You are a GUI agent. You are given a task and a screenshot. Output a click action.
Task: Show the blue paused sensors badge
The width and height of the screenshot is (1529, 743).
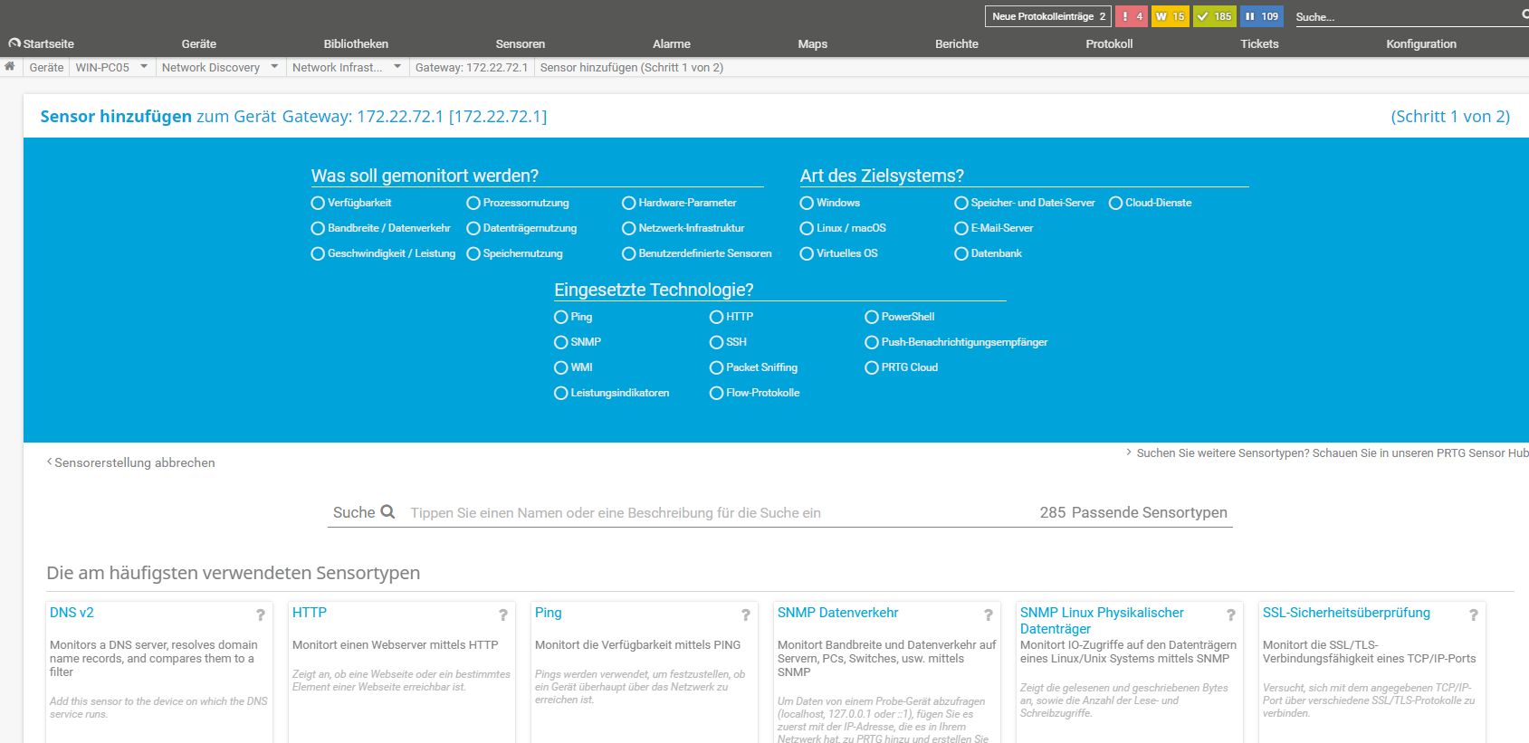[1262, 16]
